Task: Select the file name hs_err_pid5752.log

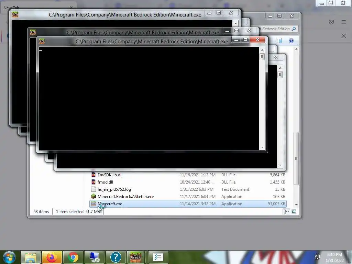Action: [114, 189]
